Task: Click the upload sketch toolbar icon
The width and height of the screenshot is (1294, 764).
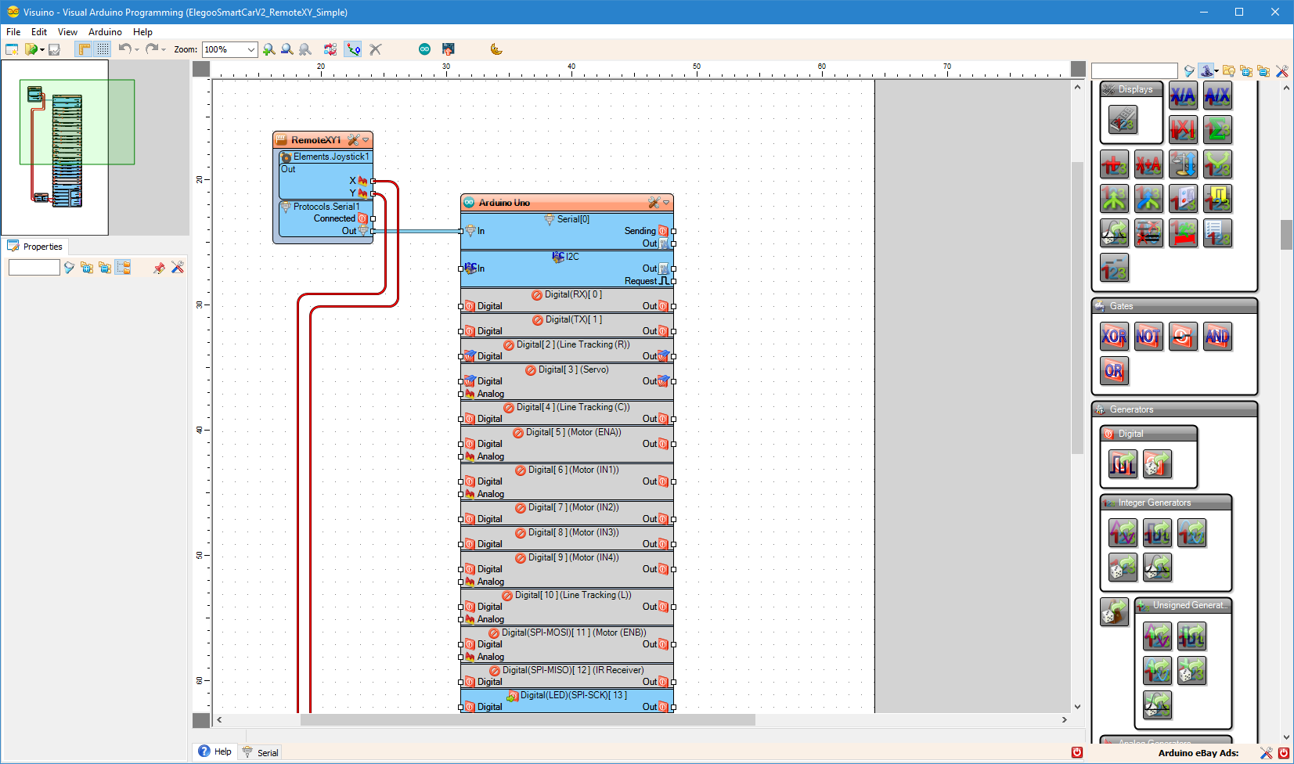Action: tap(448, 49)
